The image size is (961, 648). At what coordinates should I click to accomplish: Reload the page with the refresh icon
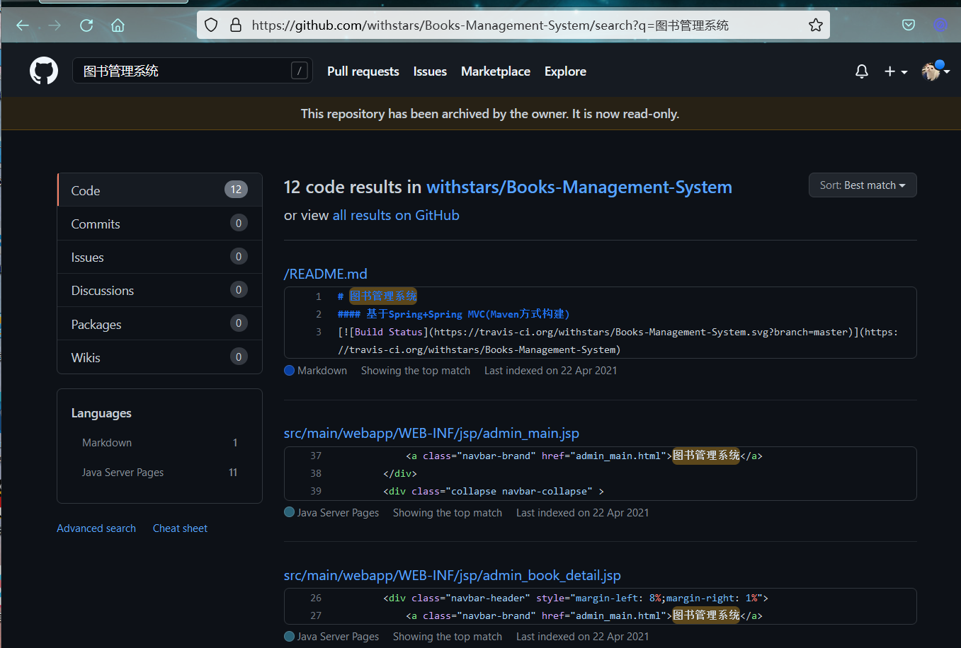point(86,25)
